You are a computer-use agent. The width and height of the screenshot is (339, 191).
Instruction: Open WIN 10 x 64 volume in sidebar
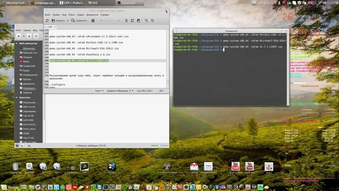coord(29,107)
